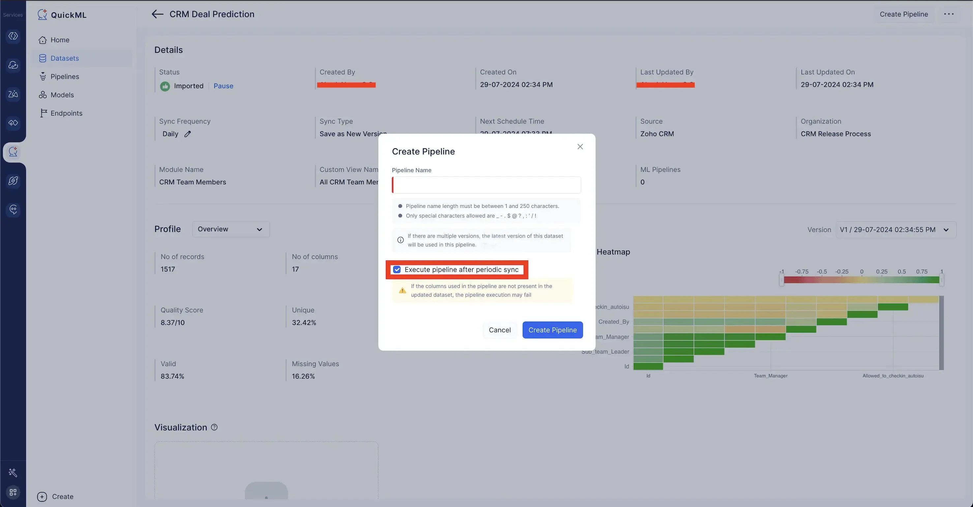This screenshot has height=507, width=973.
Task: Click the No of records value 1517
Action: click(168, 269)
